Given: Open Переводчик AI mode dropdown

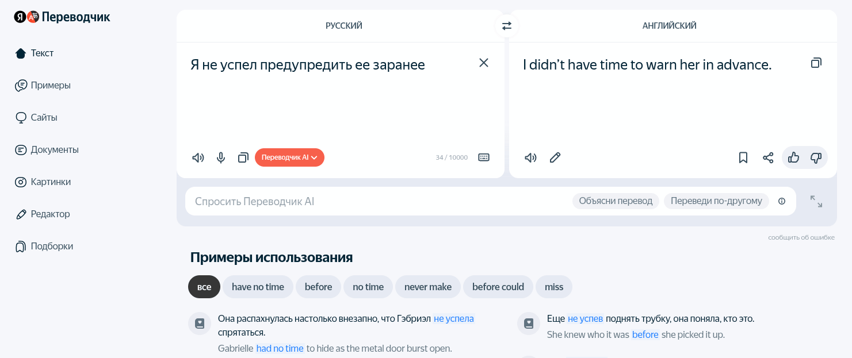Looking at the screenshot, I should 289,157.
